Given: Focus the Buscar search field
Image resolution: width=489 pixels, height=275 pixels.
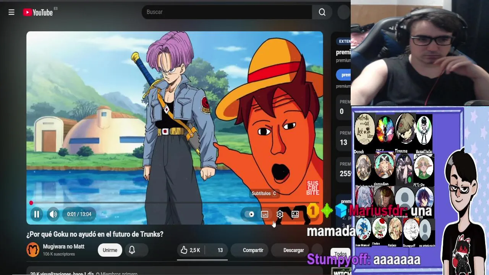Looking at the screenshot, I should [x=227, y=12].
